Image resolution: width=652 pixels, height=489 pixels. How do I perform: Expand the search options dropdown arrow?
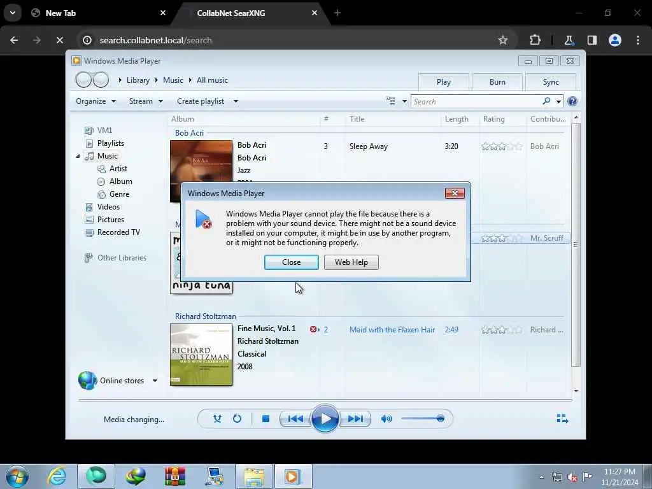pyautogui.click(x=558, y=101)
